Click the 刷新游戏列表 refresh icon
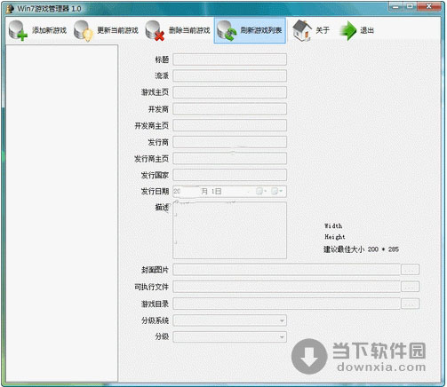Image resolution: width=447 pixels, height=387 pixels. [227, 31]
